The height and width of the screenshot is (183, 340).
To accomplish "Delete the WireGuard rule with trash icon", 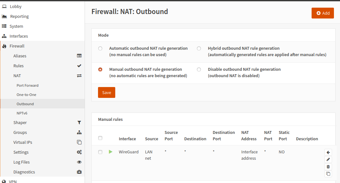I will (328, 167).
